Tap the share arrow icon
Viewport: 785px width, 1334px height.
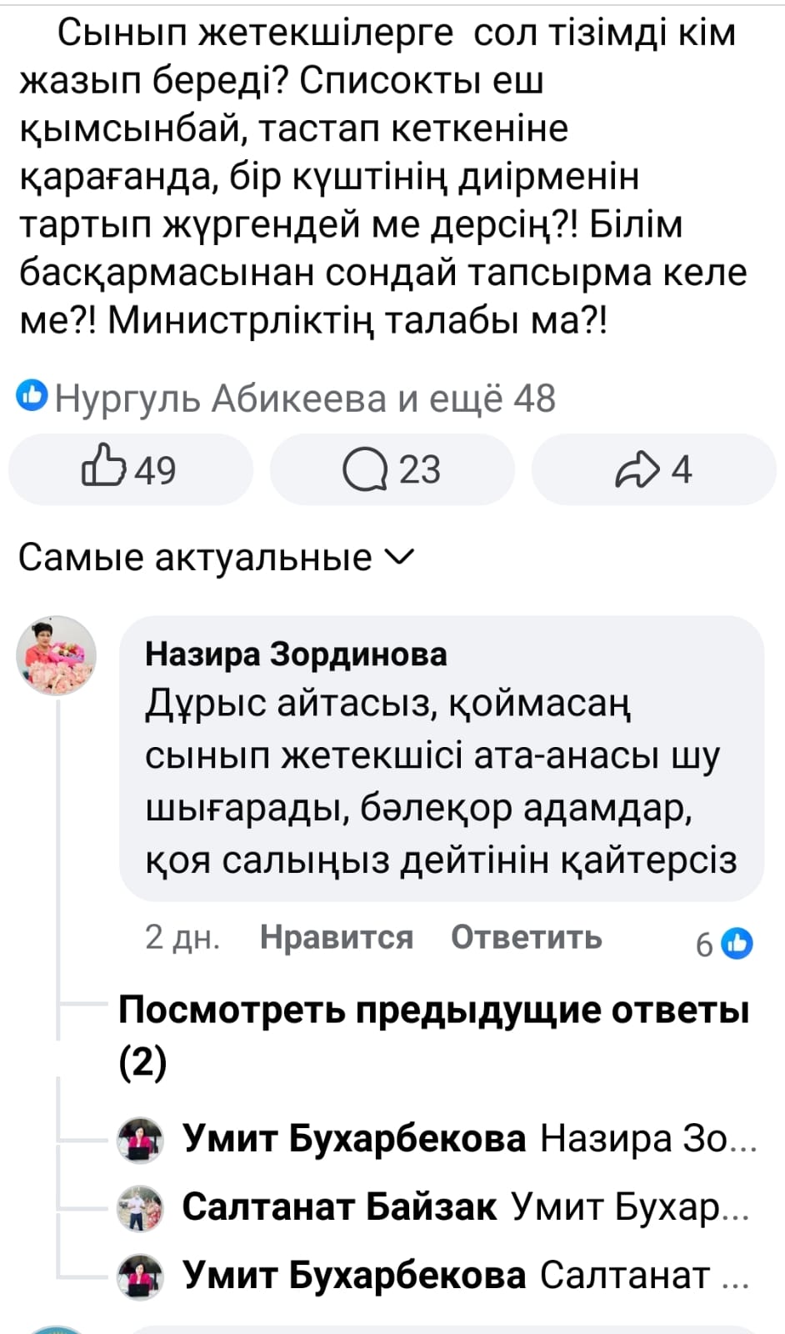654,469
